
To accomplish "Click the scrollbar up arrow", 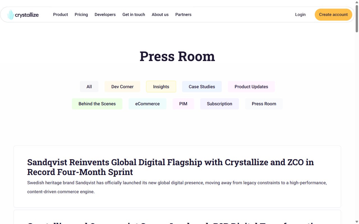I will coord(357,2).
